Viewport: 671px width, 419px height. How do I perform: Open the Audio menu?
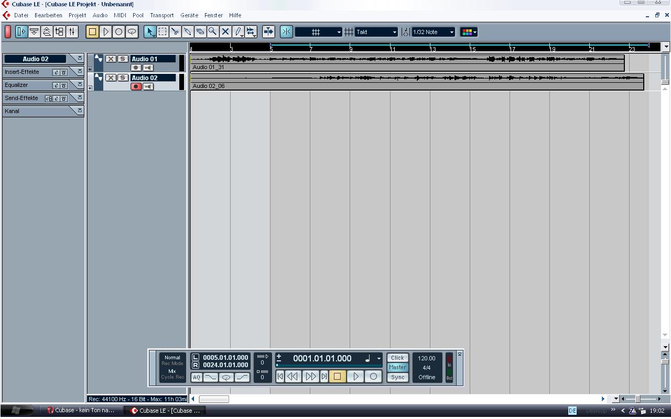(100, 15)
